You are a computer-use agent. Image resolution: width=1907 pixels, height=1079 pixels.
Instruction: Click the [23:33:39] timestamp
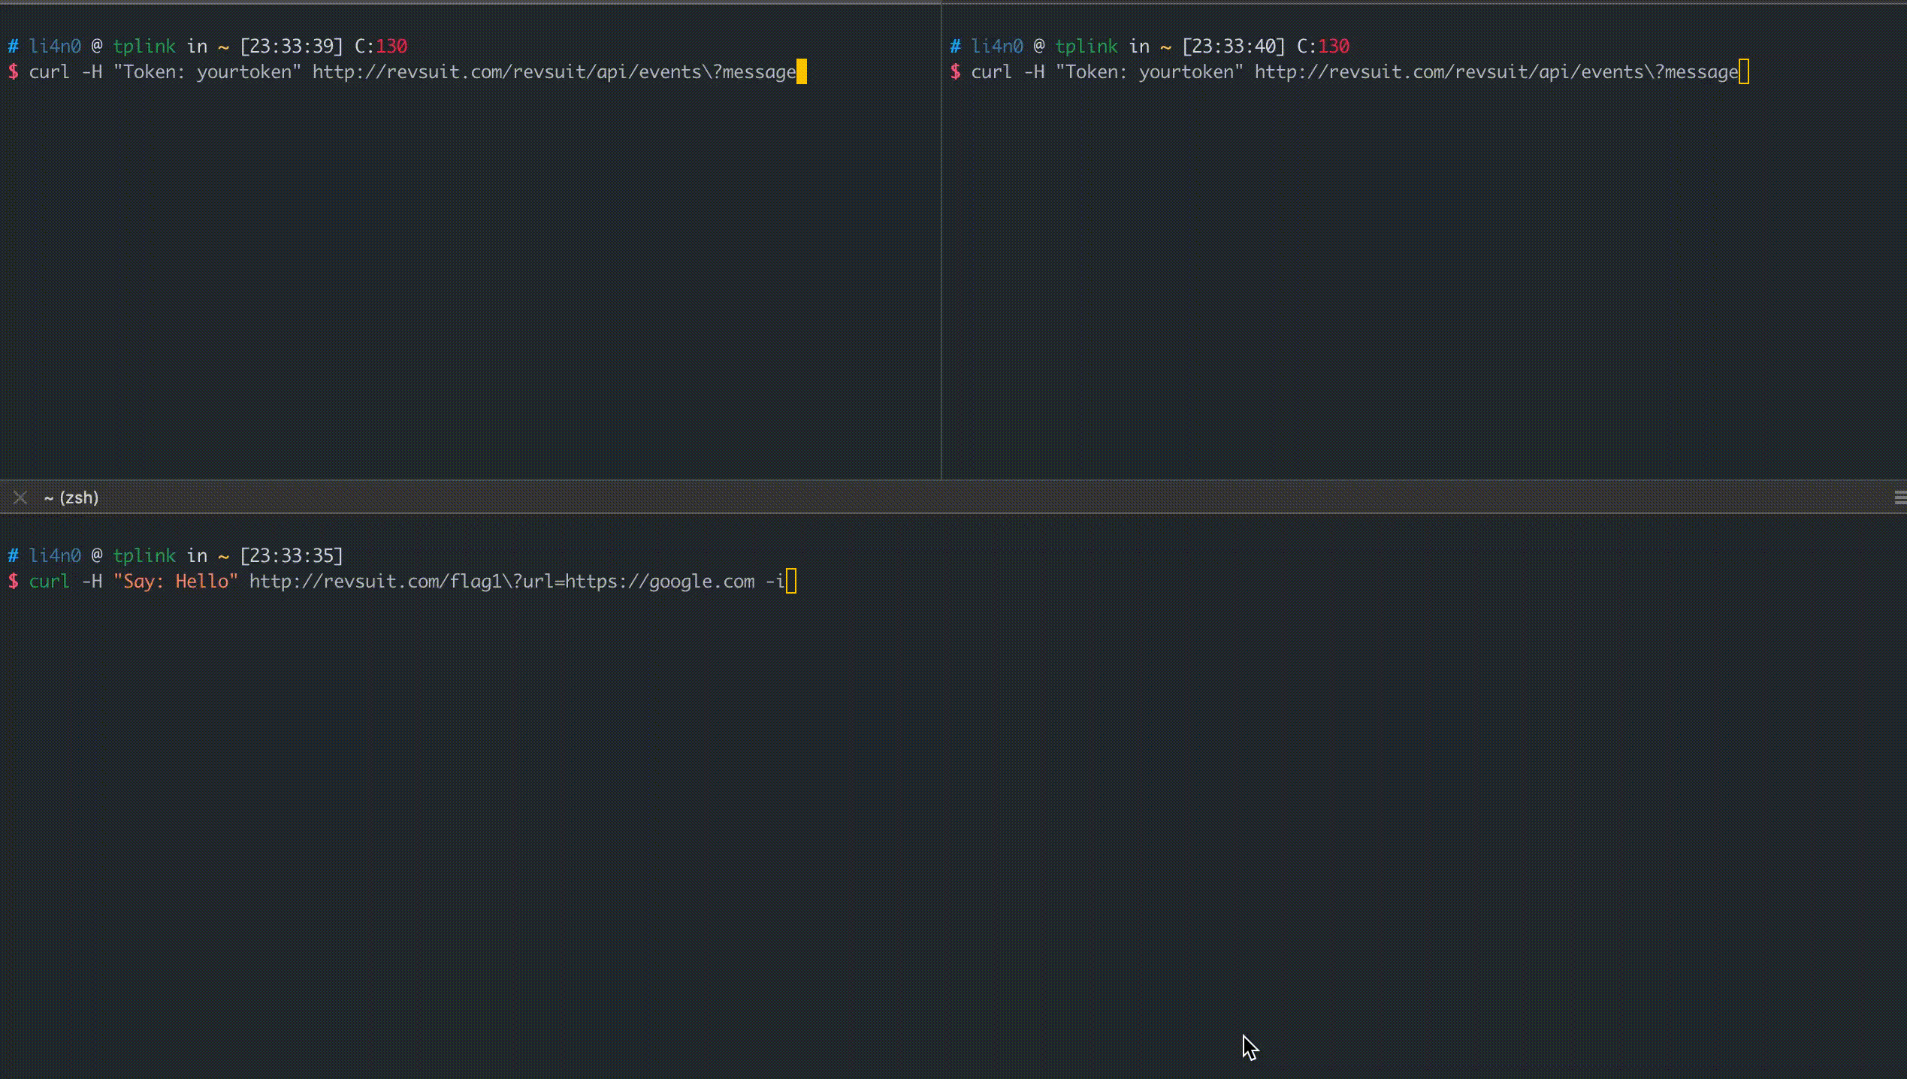(x=292, y=47)
